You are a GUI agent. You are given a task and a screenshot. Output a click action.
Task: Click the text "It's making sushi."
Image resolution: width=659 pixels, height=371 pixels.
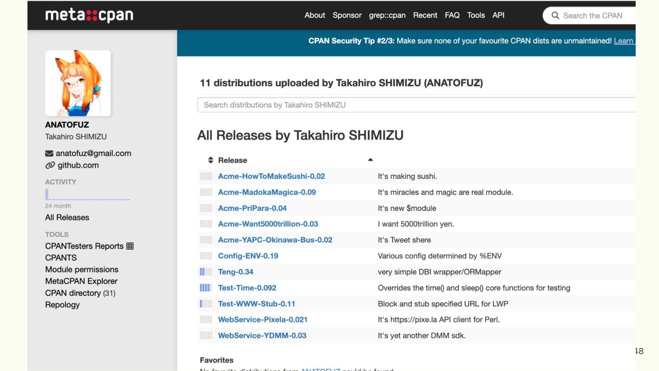click(x=407, y=176)
